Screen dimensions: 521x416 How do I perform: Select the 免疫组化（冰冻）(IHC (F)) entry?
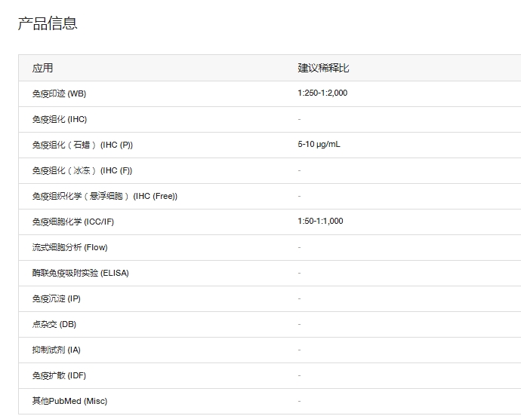82,170
